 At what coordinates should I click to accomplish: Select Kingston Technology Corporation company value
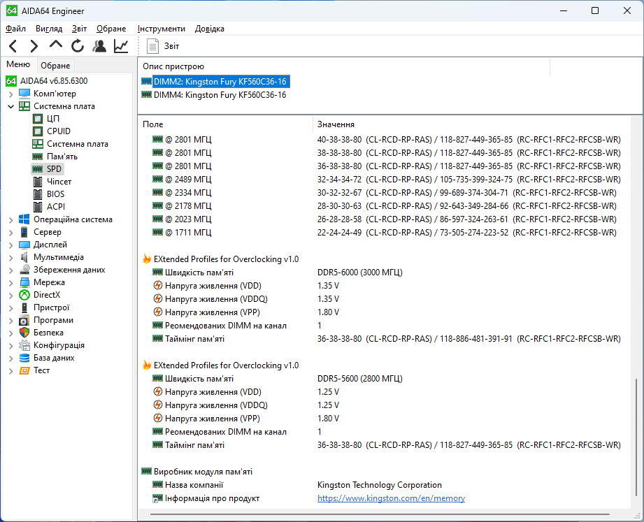click(380, 485)
